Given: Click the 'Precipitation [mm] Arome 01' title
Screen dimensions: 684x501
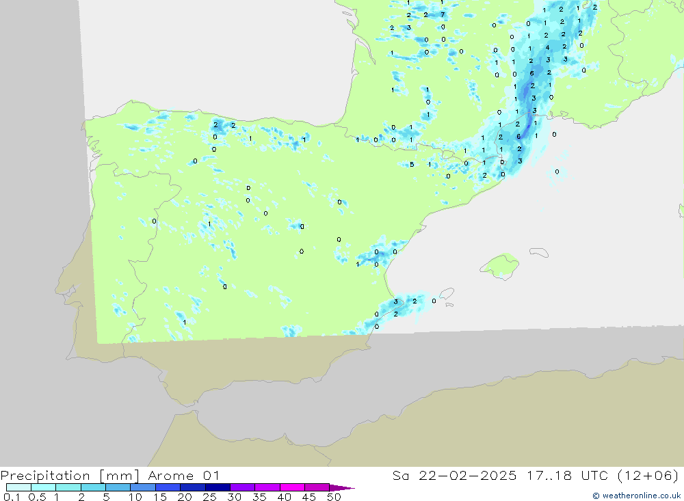Looking at the screenshot, I should click(x=109, y=475).
